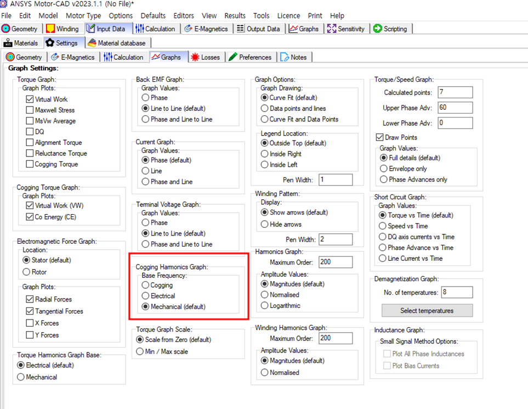
Task: Select Min / Max scale option
Action: [140, 351]
